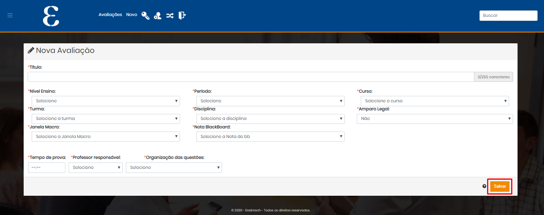
Task: Focus the Buscar search field
Action: (x=508, y=15)
